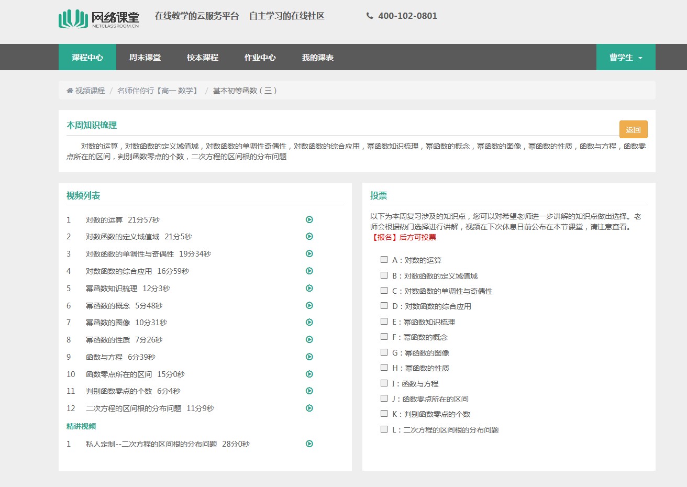Play the 私人定制 精讲视频 video
Image resolution: width=687 pixels, height=487 pixels.
309,444
